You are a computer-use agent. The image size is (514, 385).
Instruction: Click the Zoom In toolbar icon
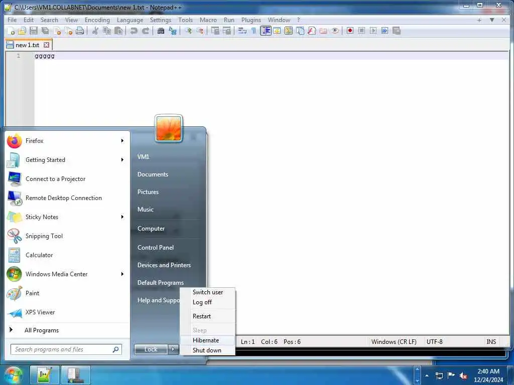188,31
